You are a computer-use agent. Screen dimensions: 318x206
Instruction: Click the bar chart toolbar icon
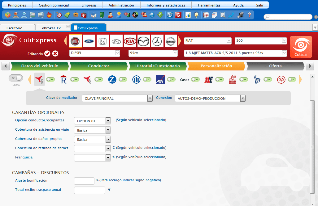coord(188,15)
